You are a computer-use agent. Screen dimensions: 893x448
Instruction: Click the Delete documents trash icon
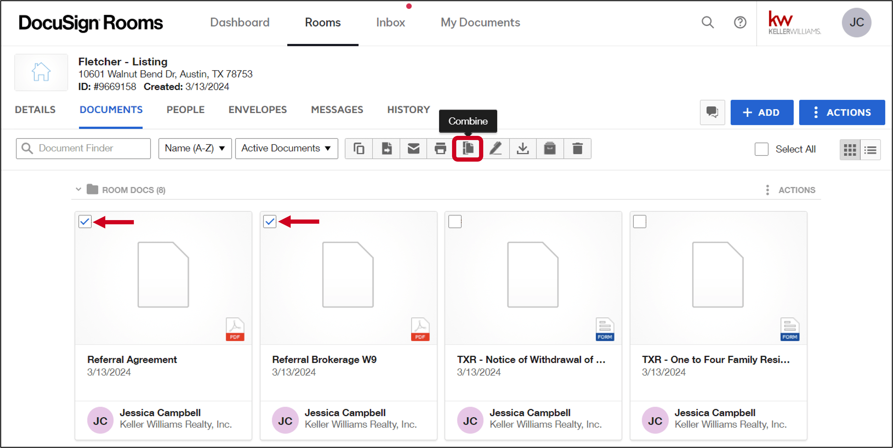coord(577,148)
